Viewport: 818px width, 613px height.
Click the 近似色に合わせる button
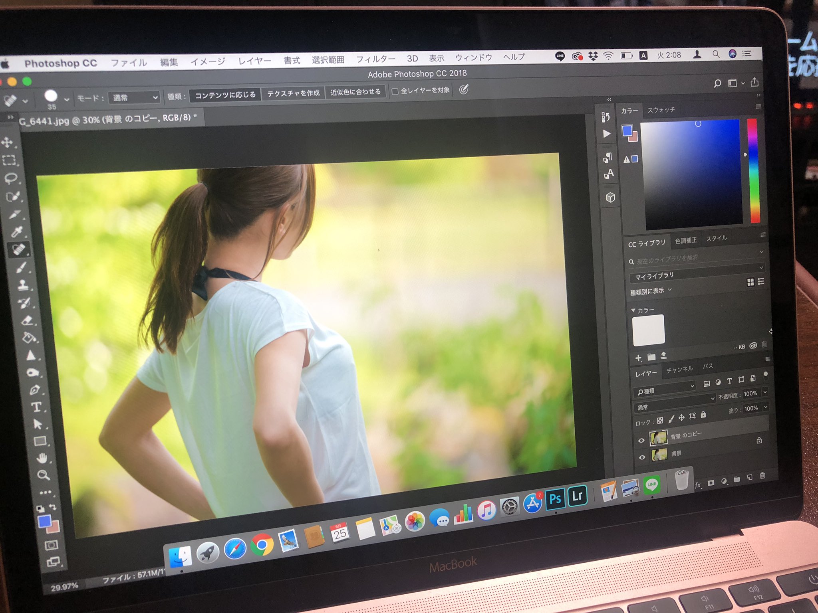coord(355,92)
